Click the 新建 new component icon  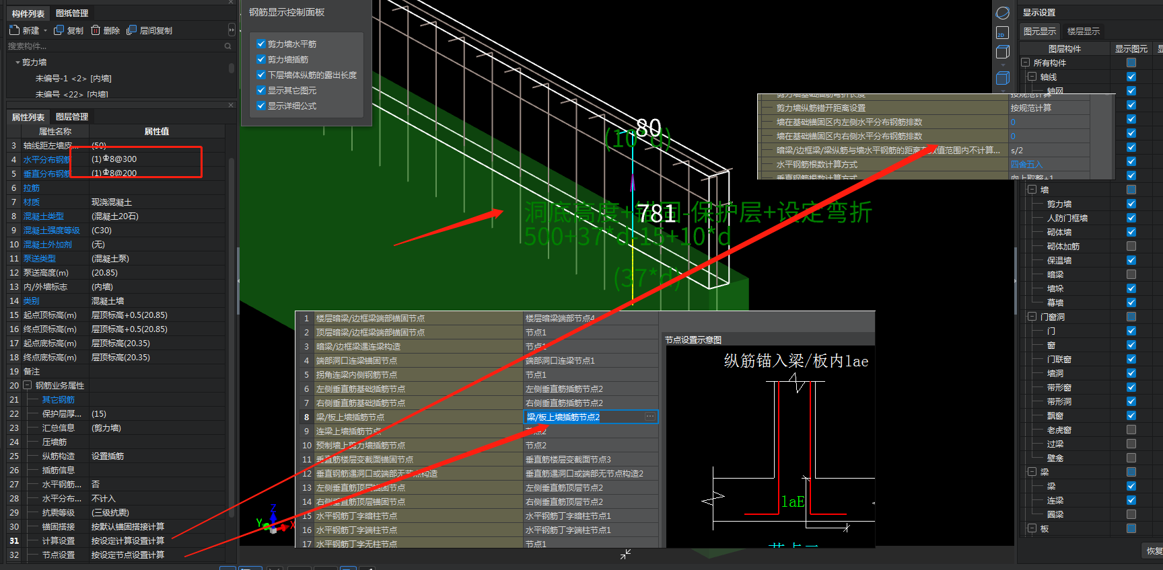(15, 30)
